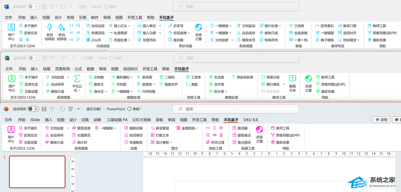The height and width of the screenshot is (192, 401).
Task: Click 渐变蒙层 in PowerPoint ribbon
Action: pos(160,128)
